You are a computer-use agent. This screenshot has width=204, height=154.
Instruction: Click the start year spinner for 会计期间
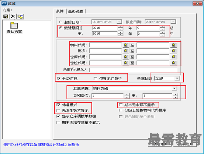(x=121, y=28)
